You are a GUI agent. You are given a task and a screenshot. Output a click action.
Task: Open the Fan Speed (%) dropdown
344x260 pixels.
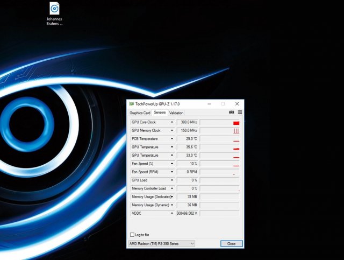point(172,164)
